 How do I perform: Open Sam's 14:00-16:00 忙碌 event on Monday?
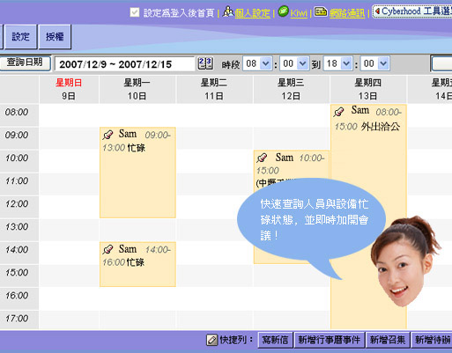pyautogui.click(x=137, y=264)
